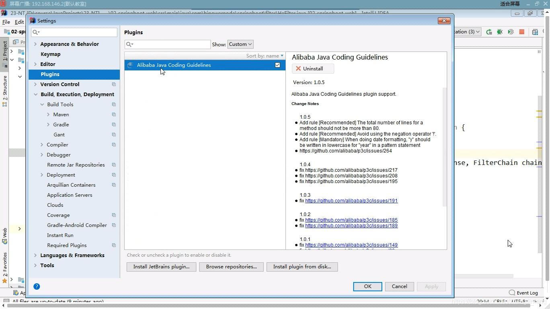The width and height of the screenshot is (550, 309).
Task: Click the Run with Coverage icon
Action: point(511,32)
